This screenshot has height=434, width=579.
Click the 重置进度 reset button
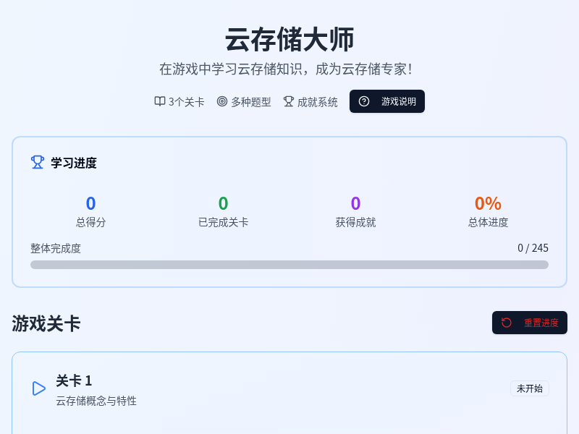point(529,323)
